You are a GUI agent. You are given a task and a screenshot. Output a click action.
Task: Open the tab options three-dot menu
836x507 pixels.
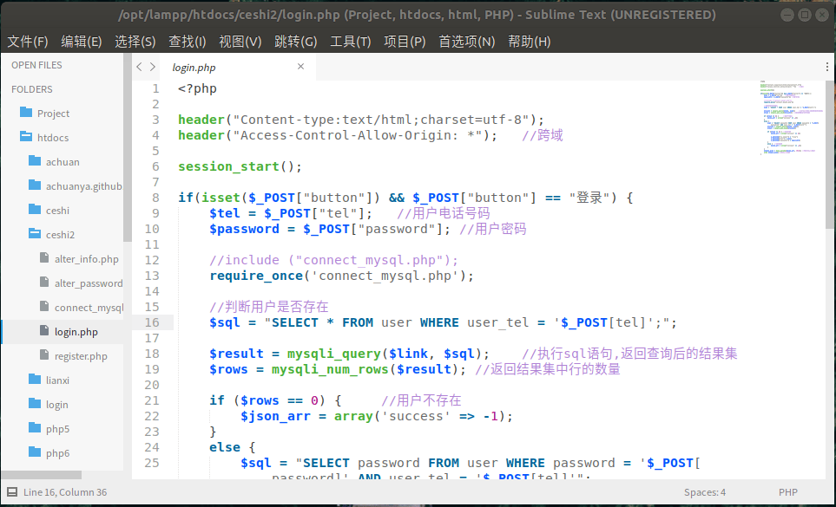coord(826,67)
